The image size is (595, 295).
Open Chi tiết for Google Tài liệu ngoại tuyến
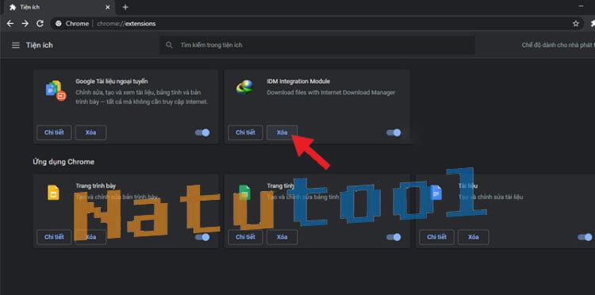click(x=54, y=132)
